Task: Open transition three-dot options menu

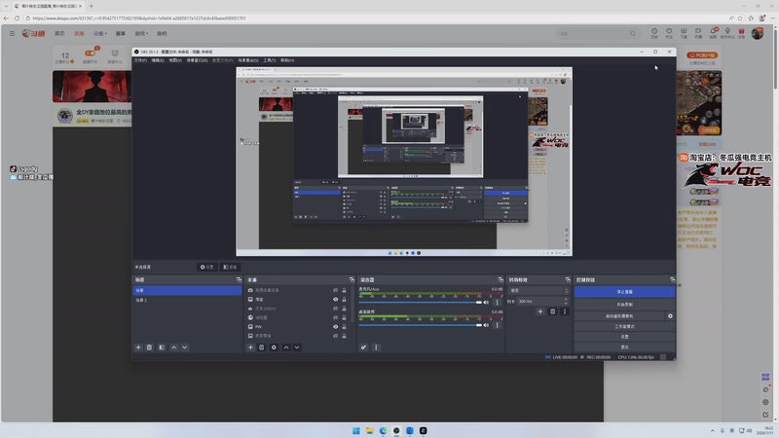Action: coord(564,311)
